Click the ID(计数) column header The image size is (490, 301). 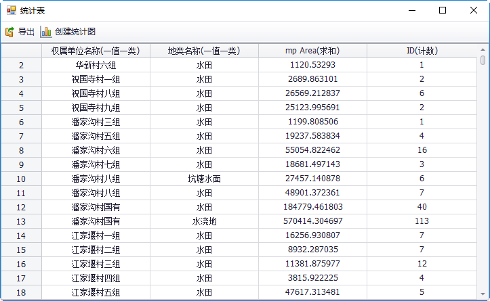(422, 51)
